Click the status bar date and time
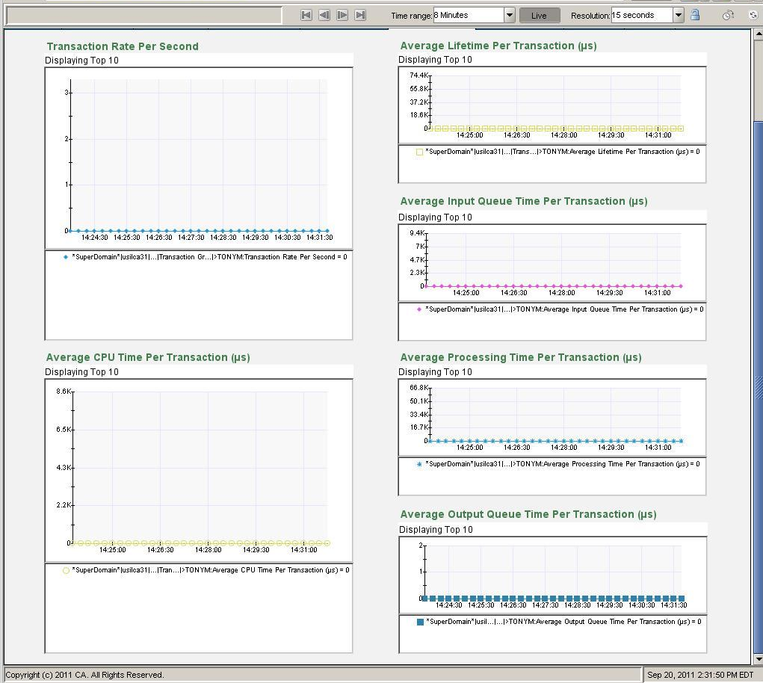Viewport: 763px width, 683px height. click(x=700, y=675)
